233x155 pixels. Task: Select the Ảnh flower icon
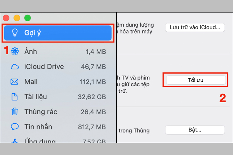[15, 52]
